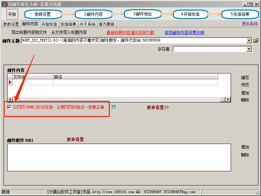Click the 3邮件地址 step button

click(x=142, y=14)
